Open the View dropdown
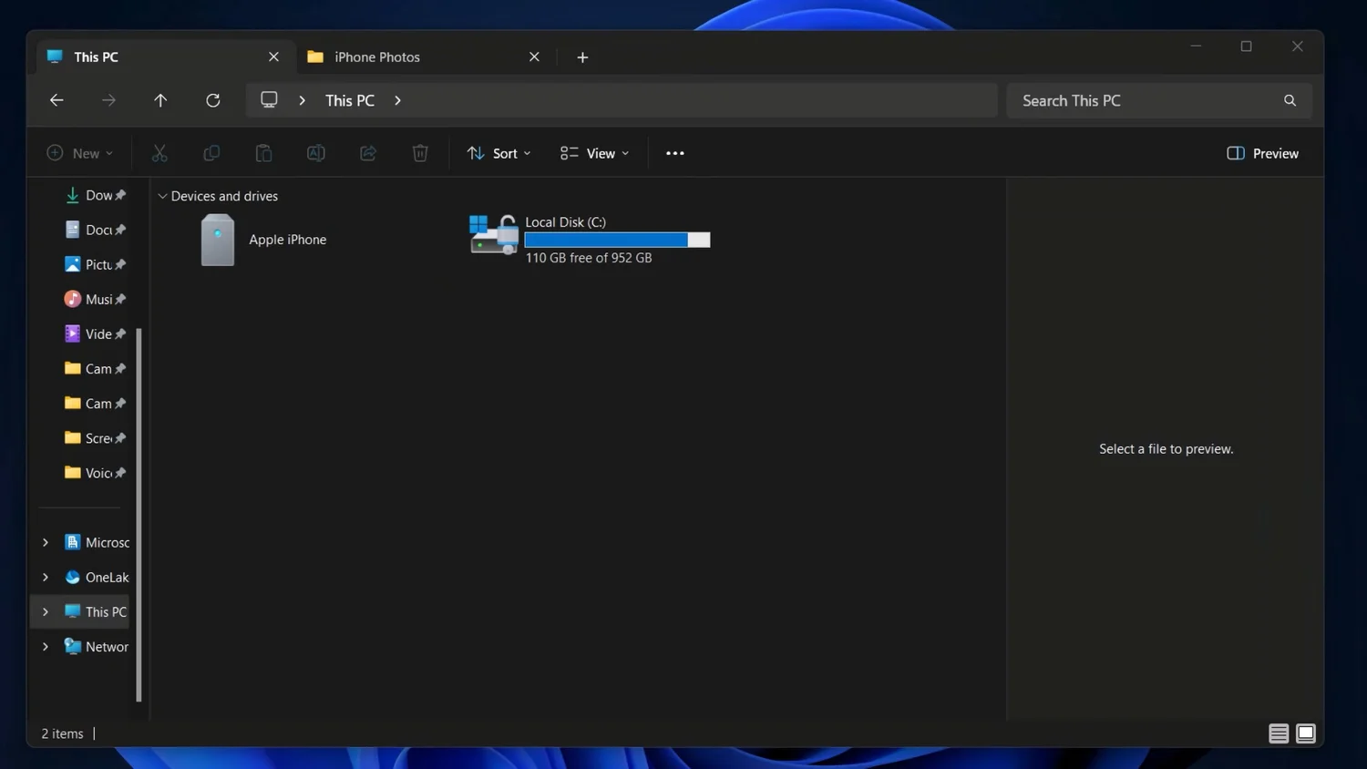The image size is (1367, 769). pos(594,153)
